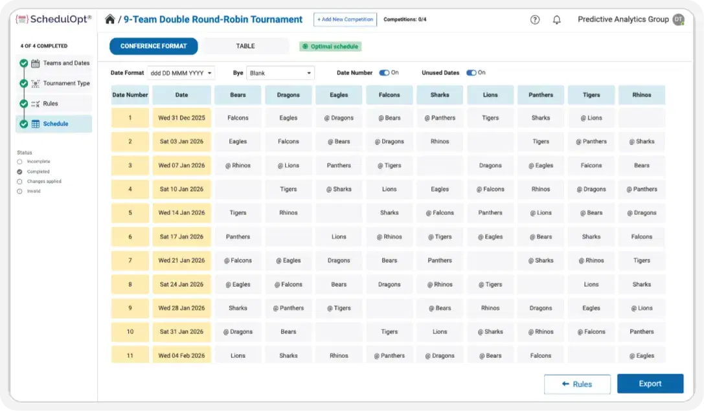This screenshot has width=704, height=411.
Task: Select the Sat 17 Jan 2026 date cell
Action: 181,237
